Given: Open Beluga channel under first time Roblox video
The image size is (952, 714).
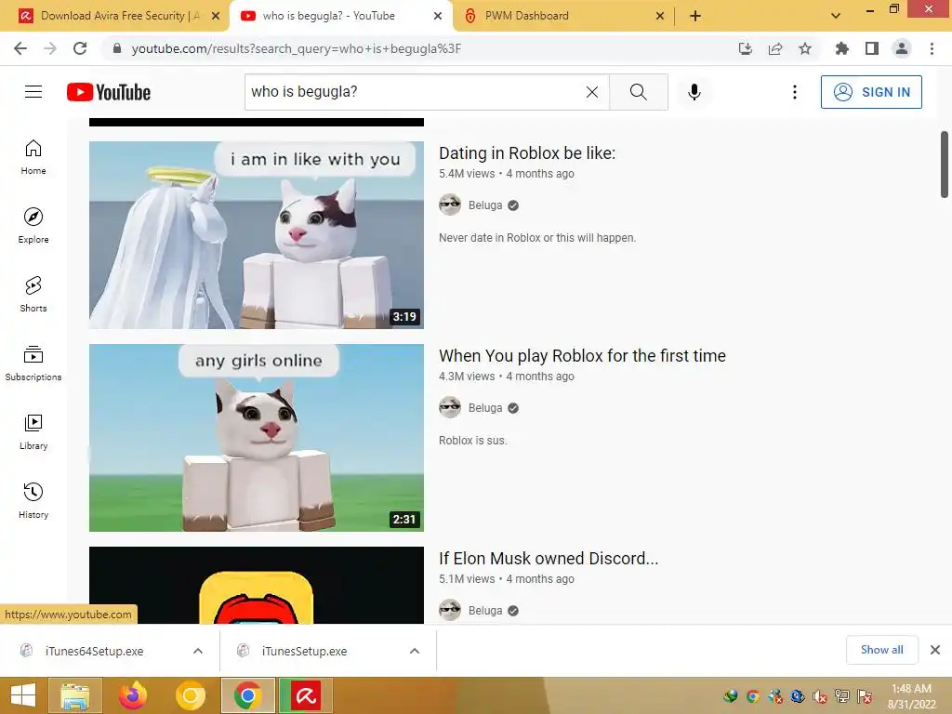Looking at the screenshot, I should pyautogui.click(x=485, y=408).
